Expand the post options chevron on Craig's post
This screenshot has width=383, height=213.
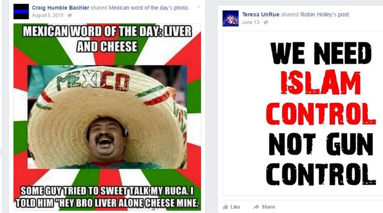click(199, 7)
